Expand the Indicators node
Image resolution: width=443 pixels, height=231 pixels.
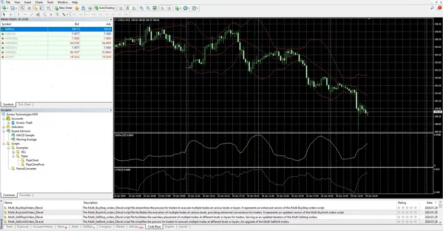click(x=3, y=127)
